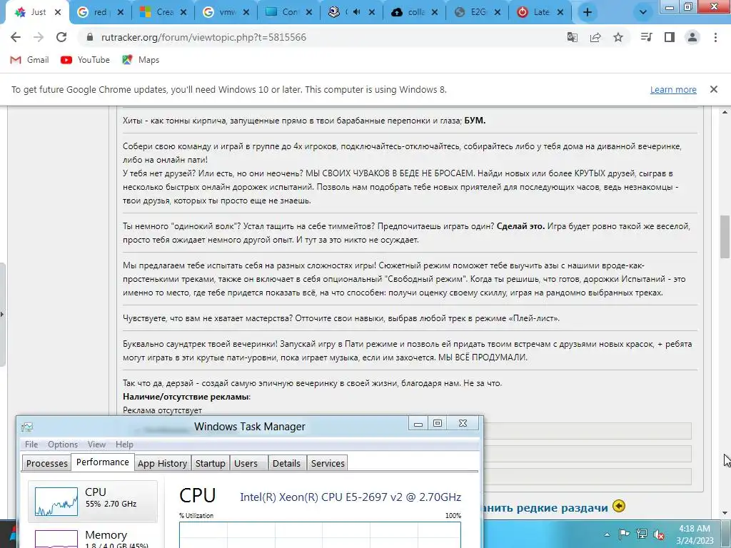Switch to the 'colla' cloud tab
731x548 pixels.
click(x=415, y=13)
